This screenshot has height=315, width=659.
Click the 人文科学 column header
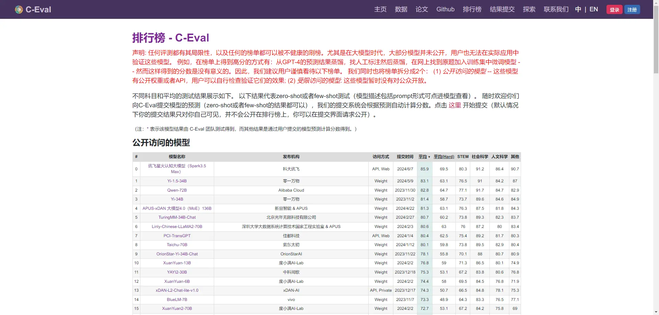click(x=499, y=157)
